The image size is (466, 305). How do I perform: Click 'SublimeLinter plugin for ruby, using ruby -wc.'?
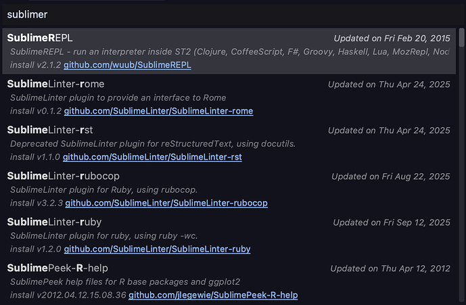(x=103, y=236)
